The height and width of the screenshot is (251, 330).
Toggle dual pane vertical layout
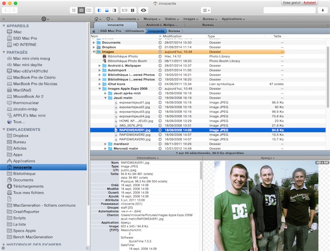(x=133, y=10)
